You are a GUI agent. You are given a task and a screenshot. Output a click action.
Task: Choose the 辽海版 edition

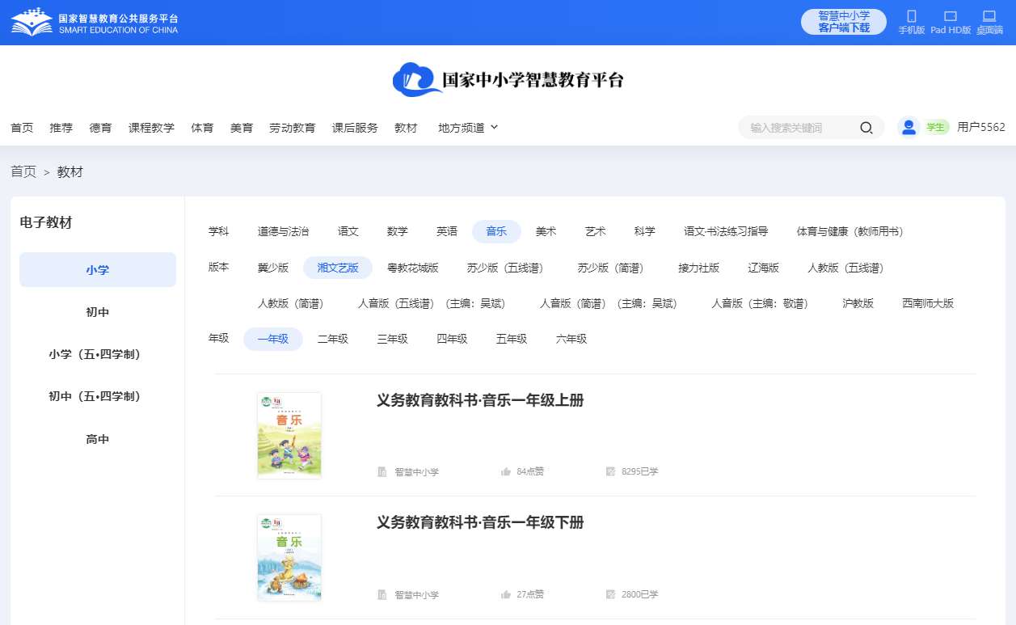[x=764, y=268]
